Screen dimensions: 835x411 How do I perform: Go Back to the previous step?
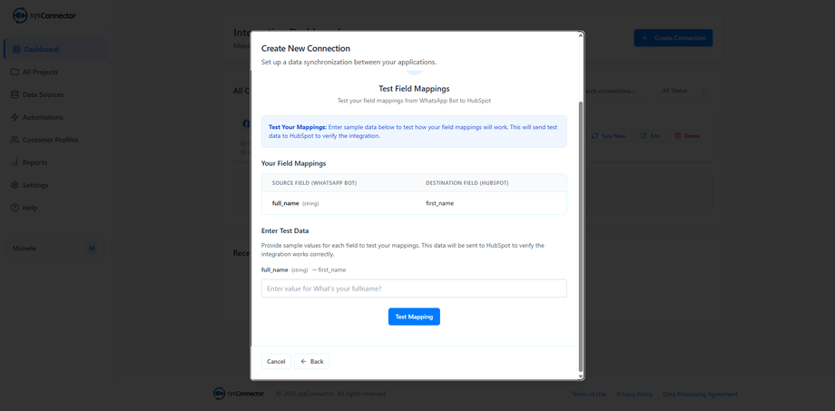click(311, 361)
